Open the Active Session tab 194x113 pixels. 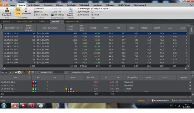(x=34, y=5)
